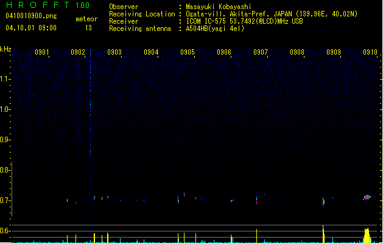The height and width of the screenshot is (243, 383).
Task: Click the 0901 time marker
Action: coord(42,52)
